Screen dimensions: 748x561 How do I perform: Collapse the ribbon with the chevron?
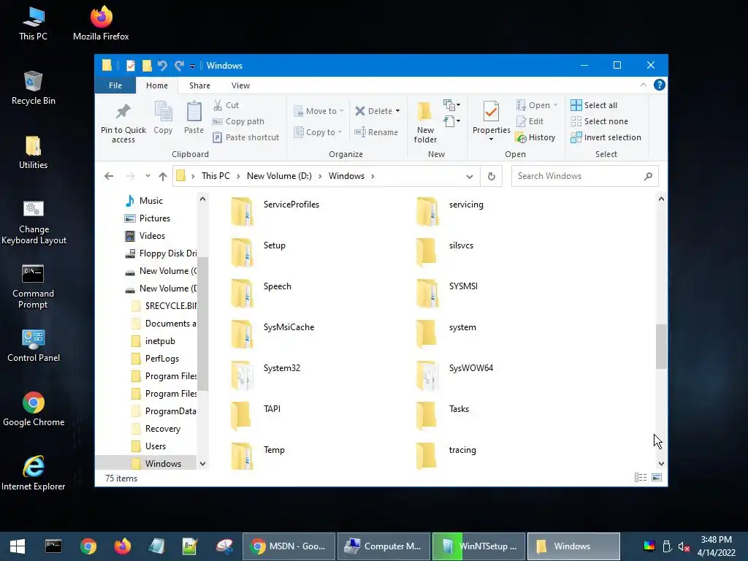643,85
